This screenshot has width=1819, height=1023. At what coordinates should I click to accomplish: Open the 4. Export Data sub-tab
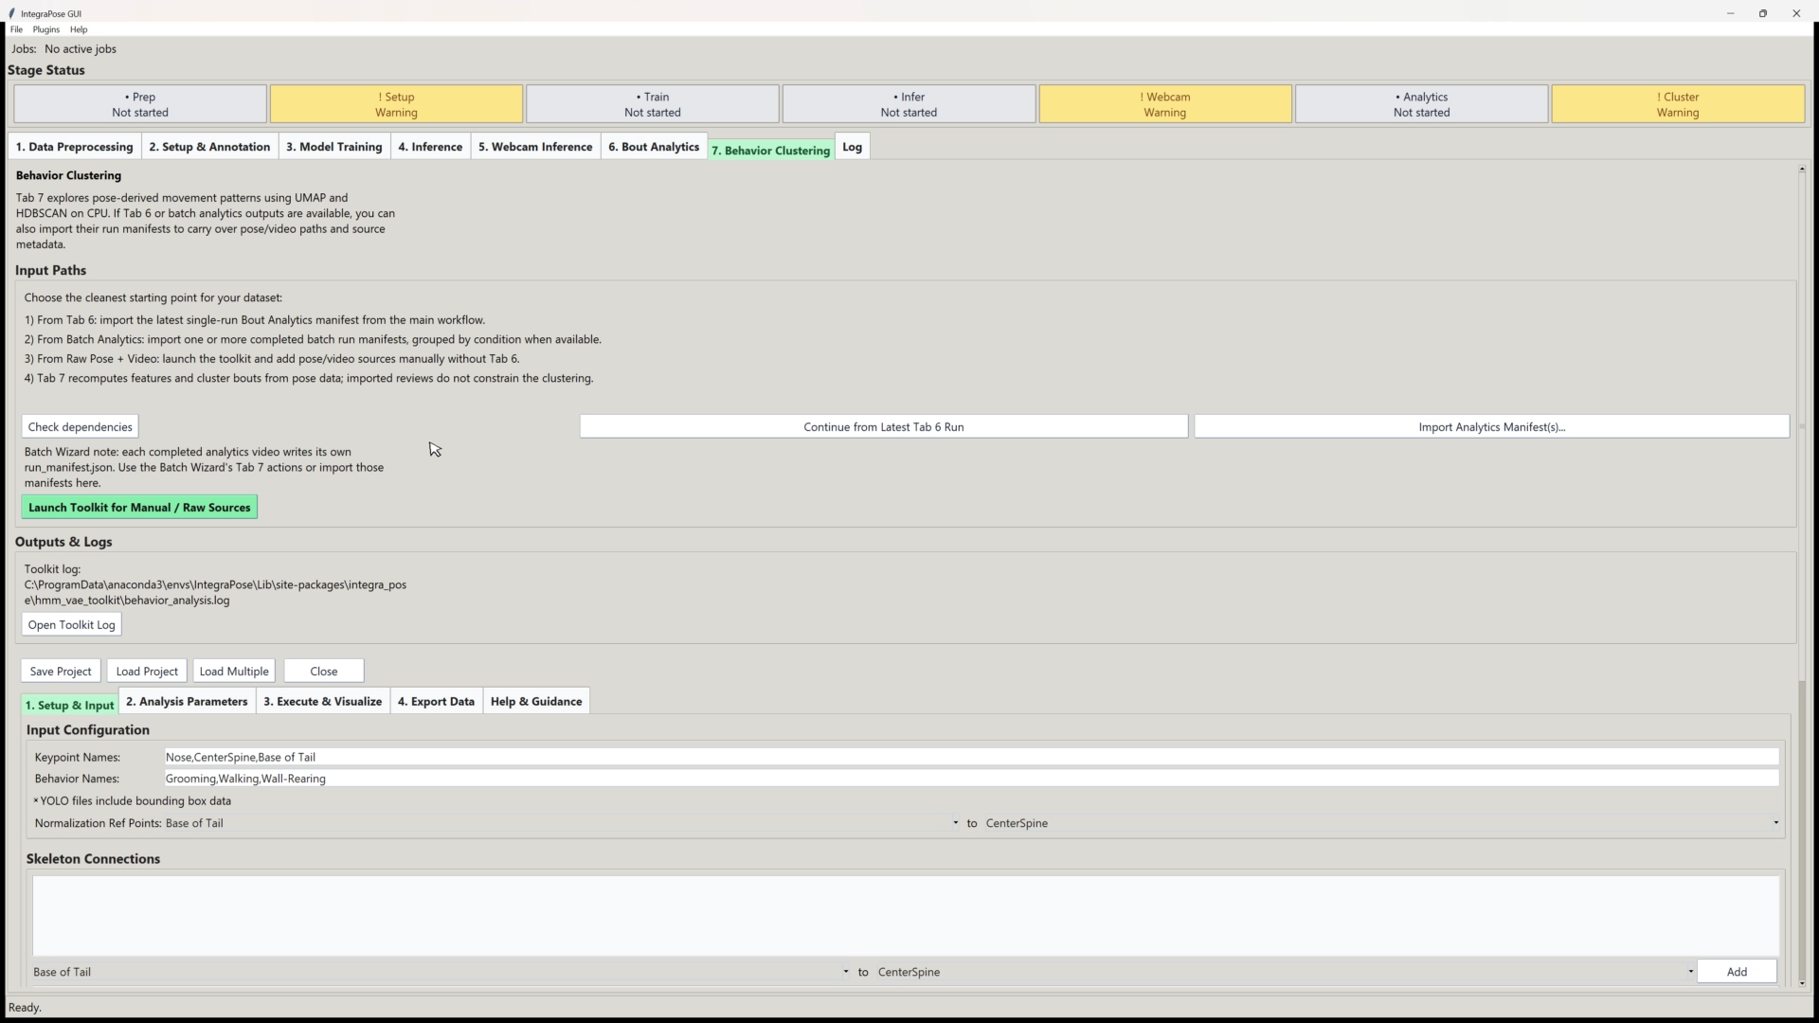[436, 702]
